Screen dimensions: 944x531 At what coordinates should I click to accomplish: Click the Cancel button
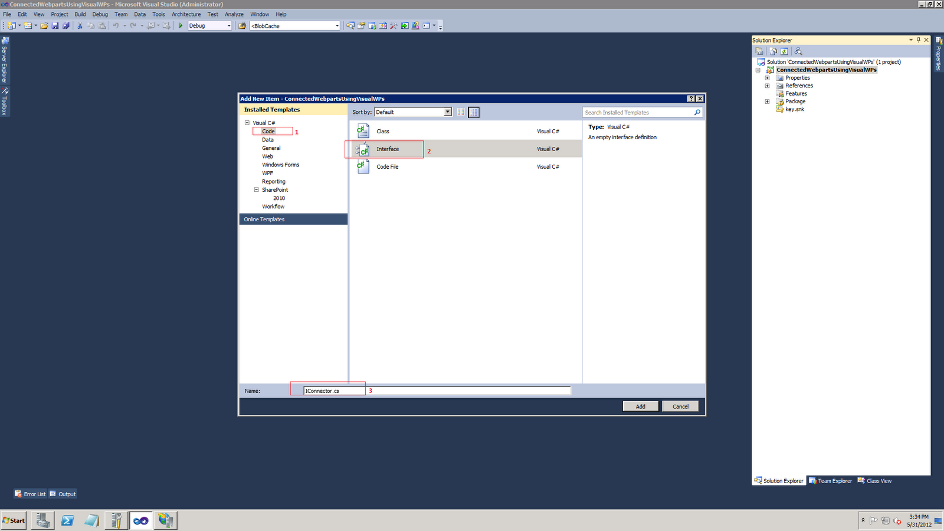click(x=680, y=407)
